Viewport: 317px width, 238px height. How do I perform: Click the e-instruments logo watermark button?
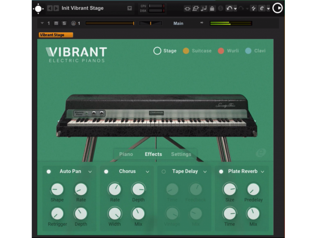(x=261, y=153)
